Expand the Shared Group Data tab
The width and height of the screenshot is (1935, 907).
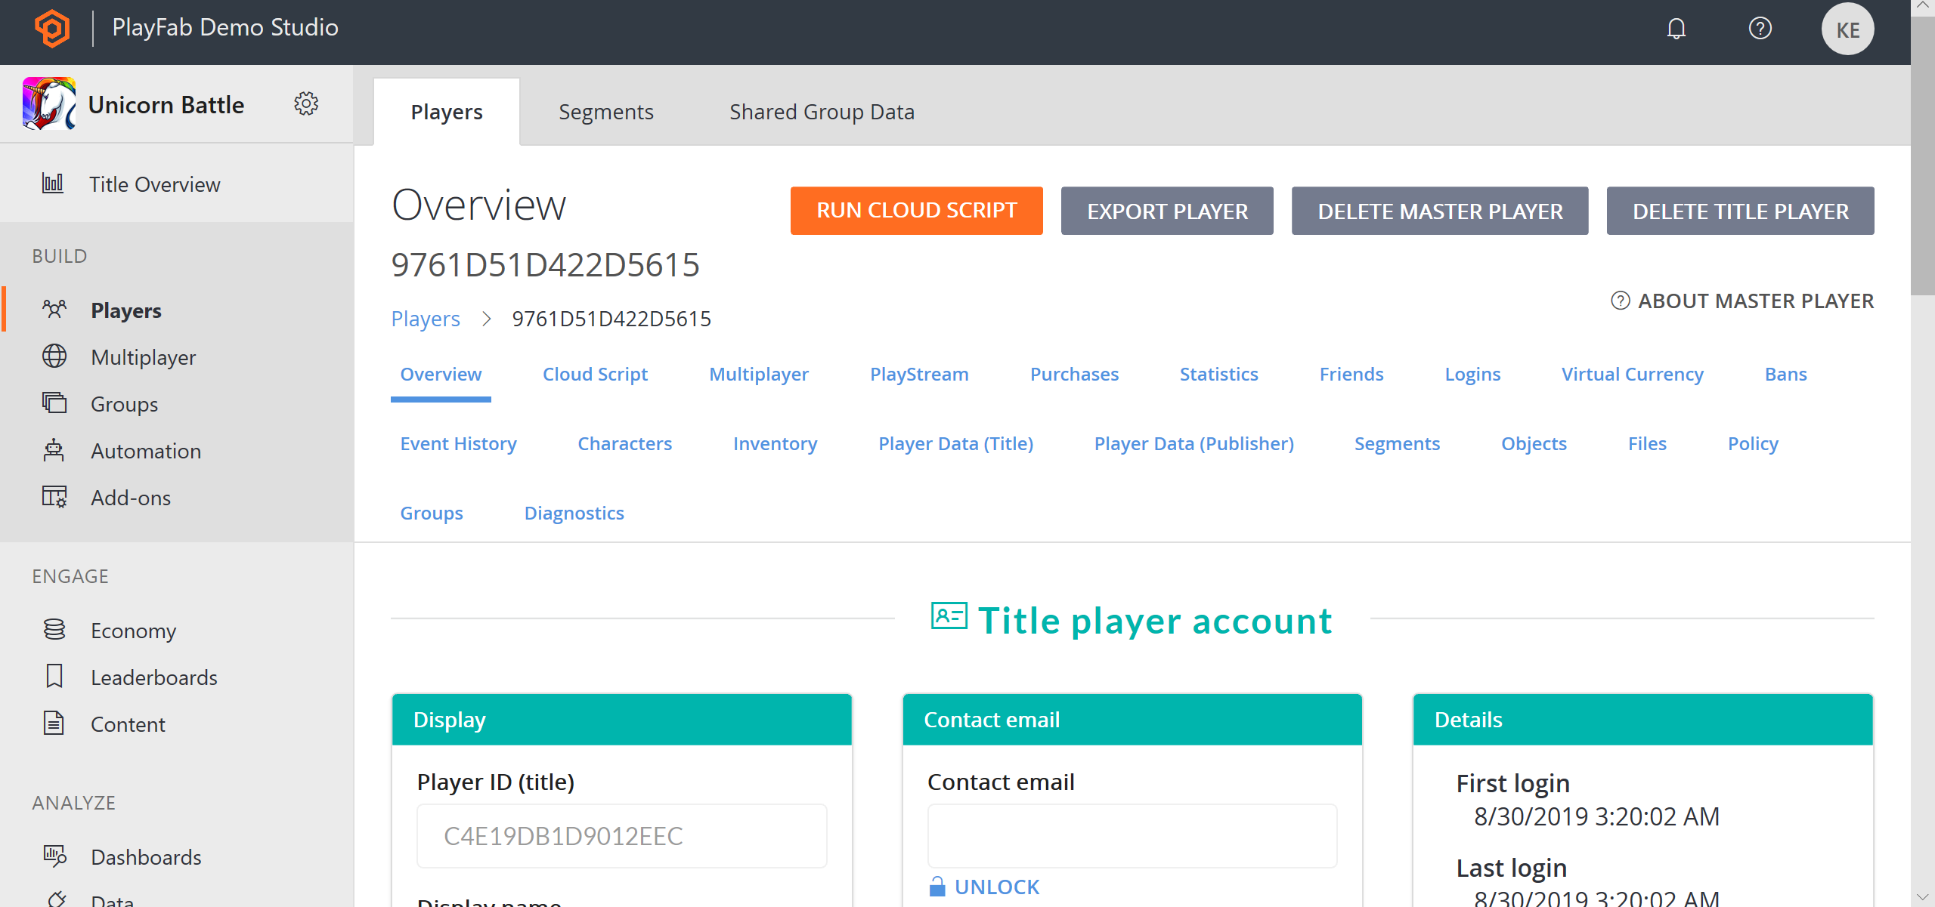coord(821,112)
